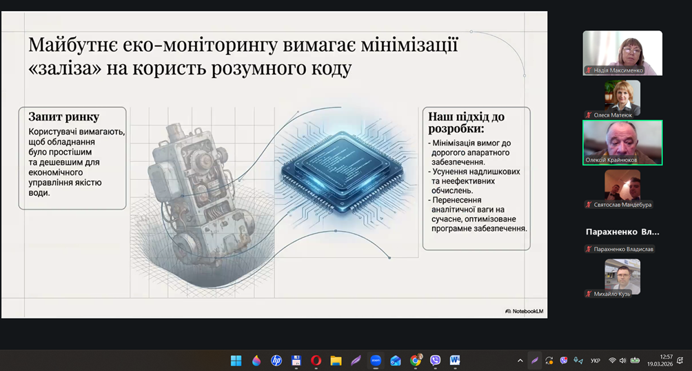Viewport: 692px width, 371px height.
Task: Select Олексій Крайнюков's active speaker video
Action: [x=622, y=142]
